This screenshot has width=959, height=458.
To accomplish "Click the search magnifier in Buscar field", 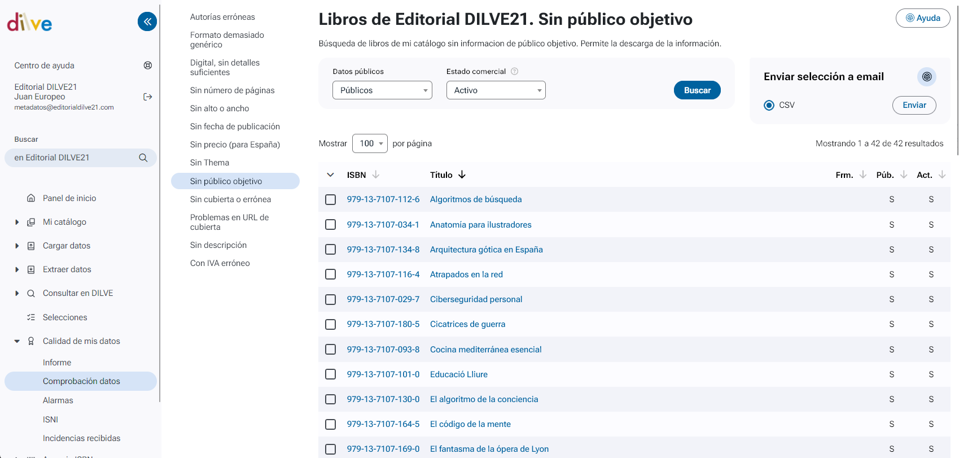I will 143,158.
